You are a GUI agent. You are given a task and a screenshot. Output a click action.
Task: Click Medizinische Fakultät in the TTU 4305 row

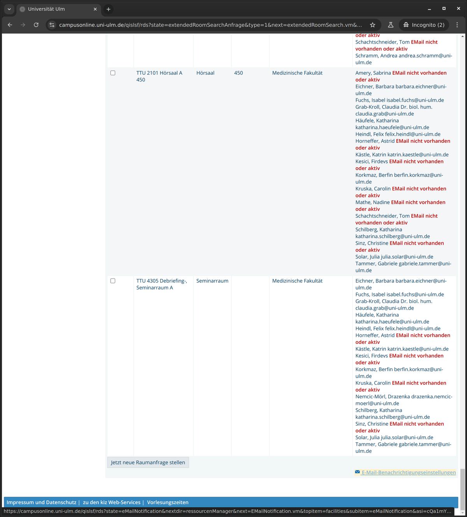point(297,281)
